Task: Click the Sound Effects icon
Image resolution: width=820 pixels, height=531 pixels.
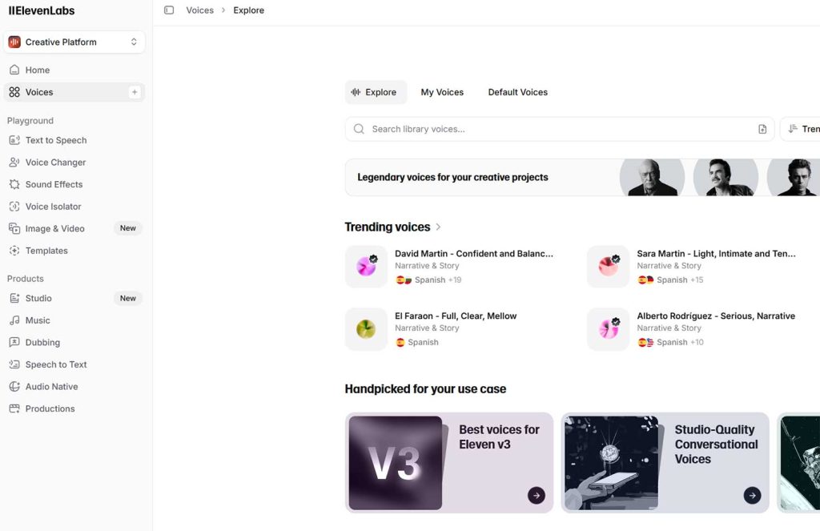Action: (x=14, y=184)
